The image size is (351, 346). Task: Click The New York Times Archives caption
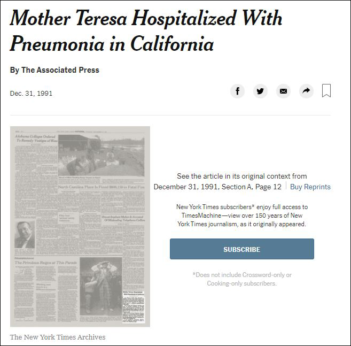point(58,337)
